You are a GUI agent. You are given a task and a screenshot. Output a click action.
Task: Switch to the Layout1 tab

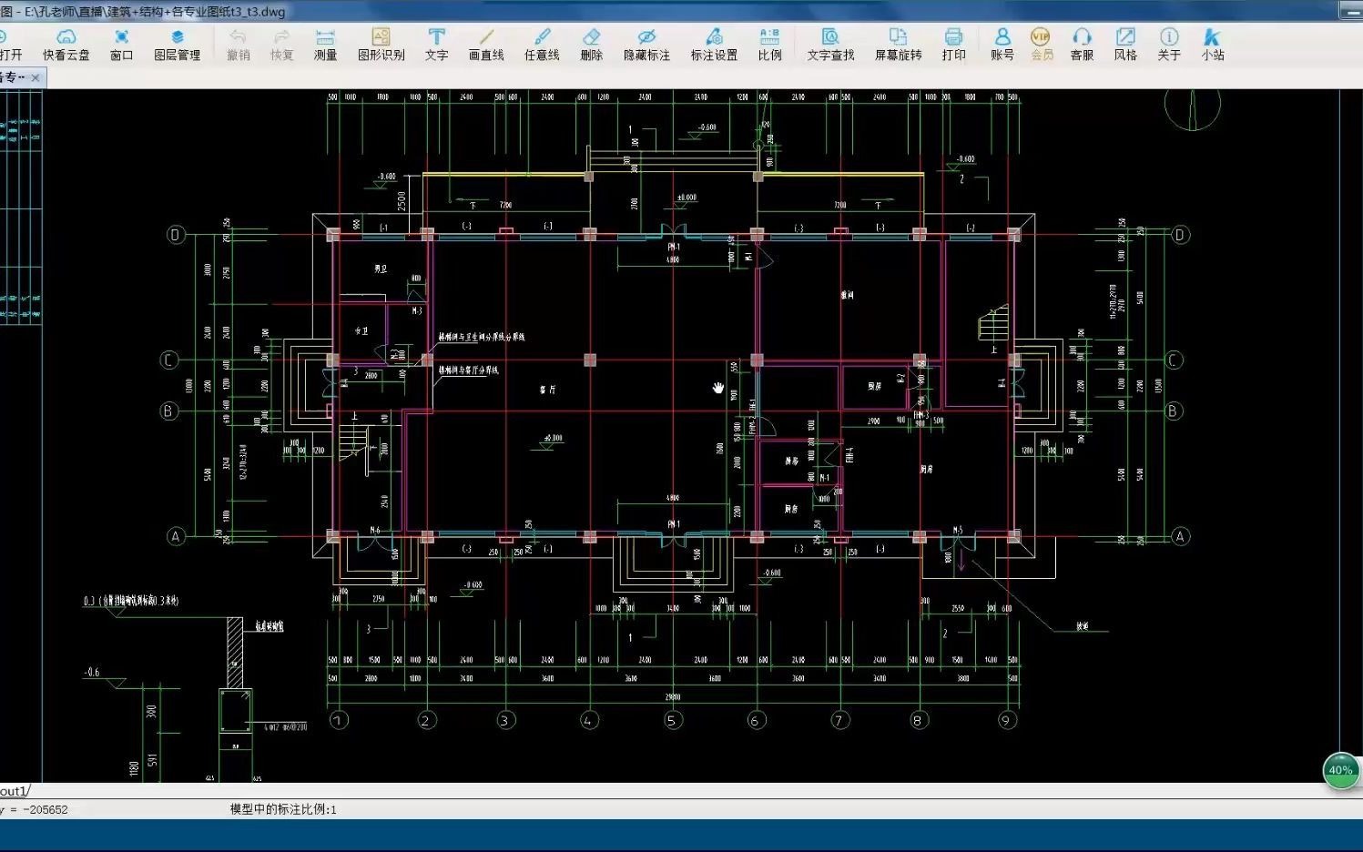click(x=15, y=791)
